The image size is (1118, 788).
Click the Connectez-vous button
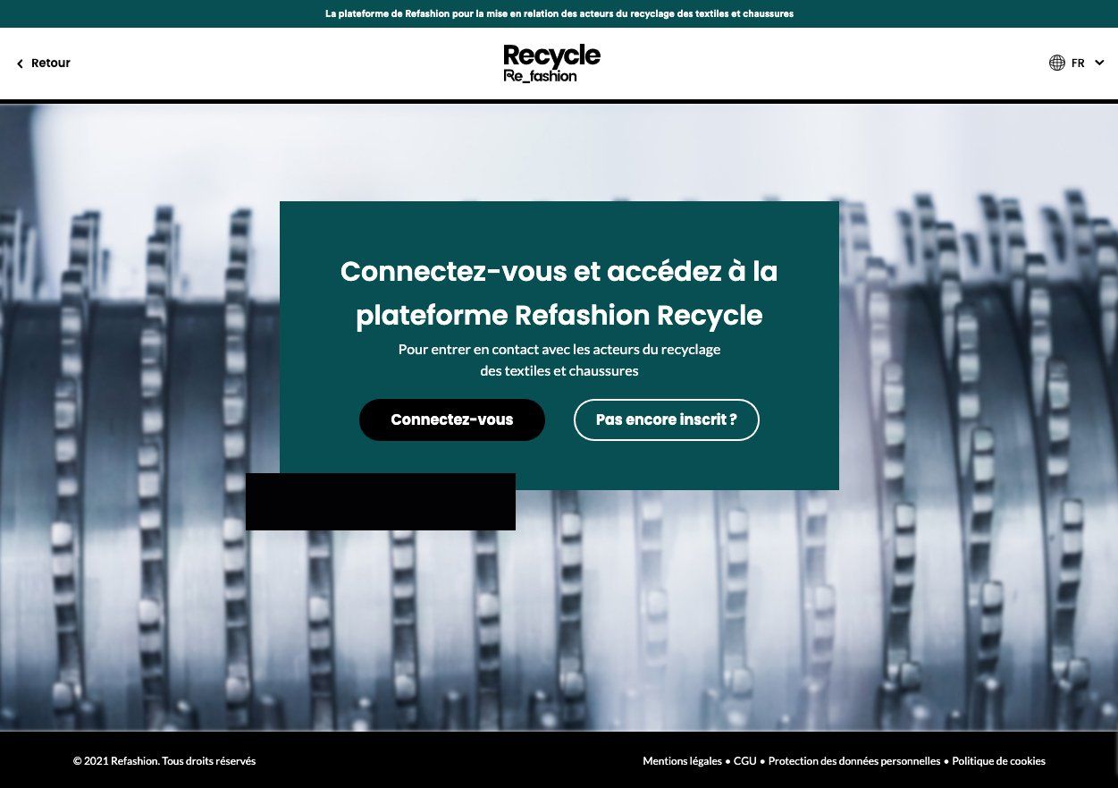click(452, 419)
